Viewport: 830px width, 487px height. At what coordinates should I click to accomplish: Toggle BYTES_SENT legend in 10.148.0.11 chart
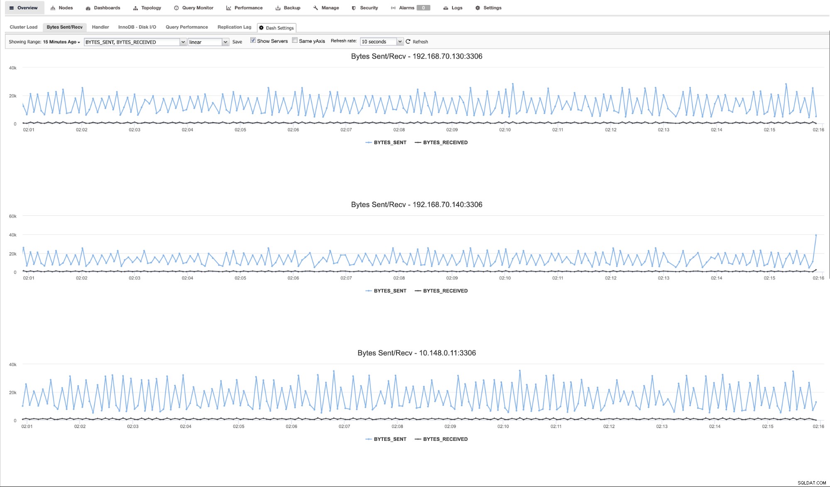click(x=386, y=439)
